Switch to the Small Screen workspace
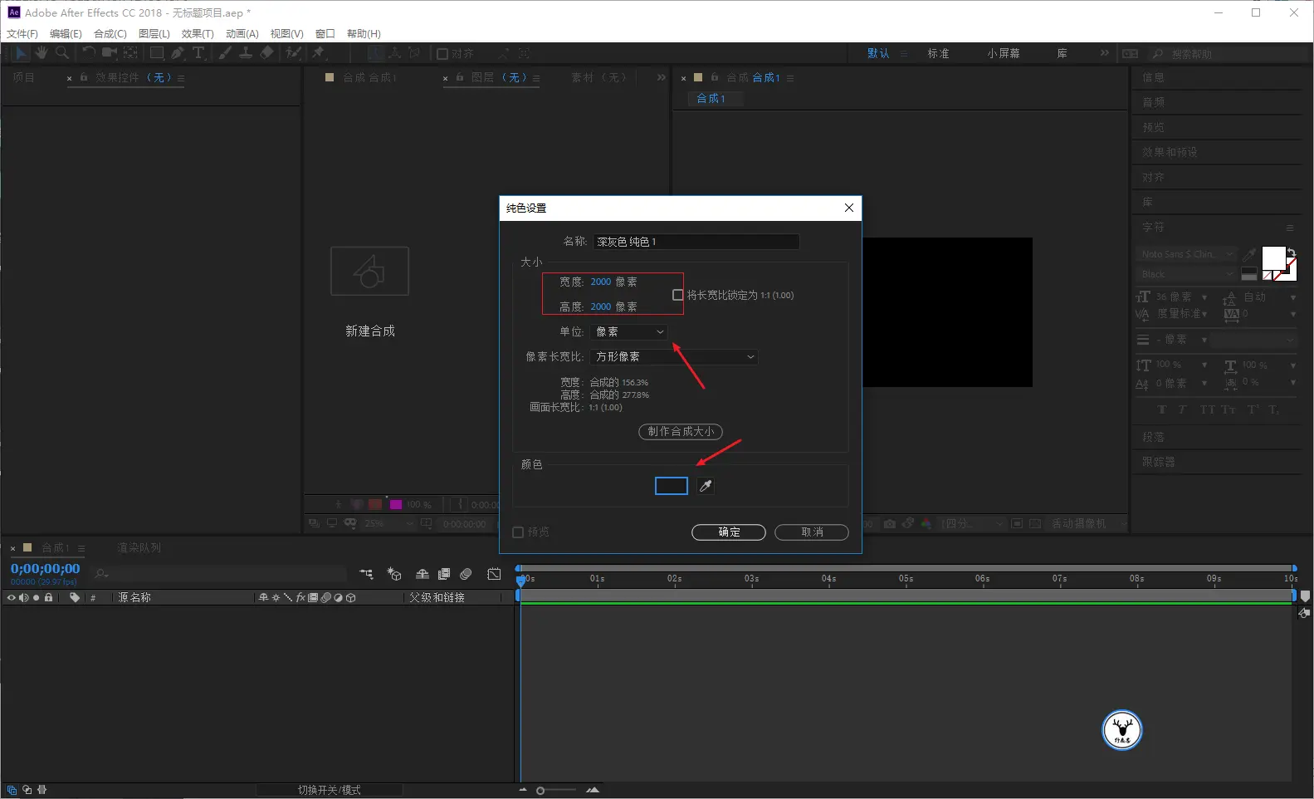The image size is (1314, 799). click(1004, 53)
